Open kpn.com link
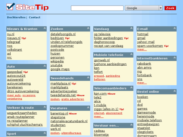Image resolution: width=183 pixels, height=137 pixels. point(100,94)
